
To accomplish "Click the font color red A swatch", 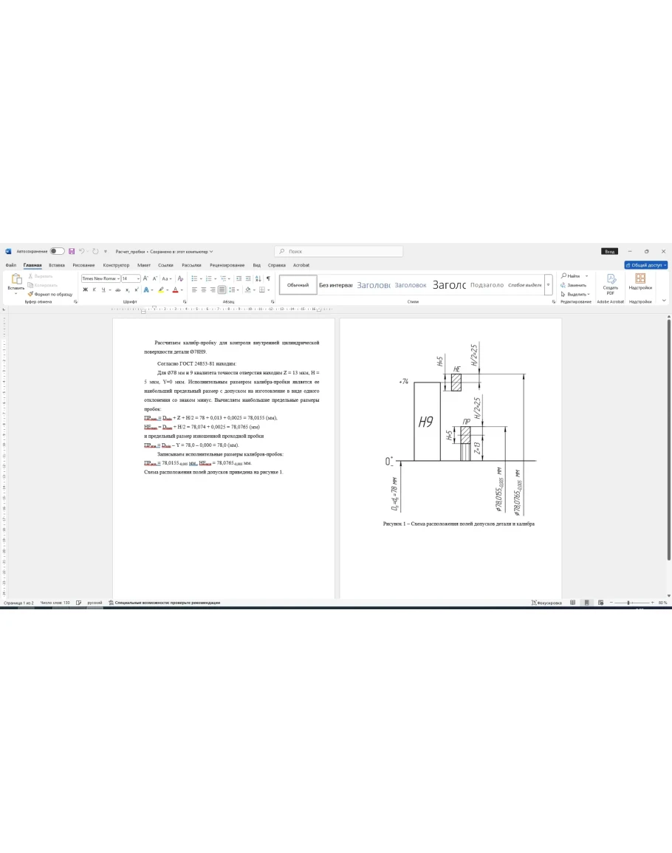I will pyautogui.click(x=175, y=290).
